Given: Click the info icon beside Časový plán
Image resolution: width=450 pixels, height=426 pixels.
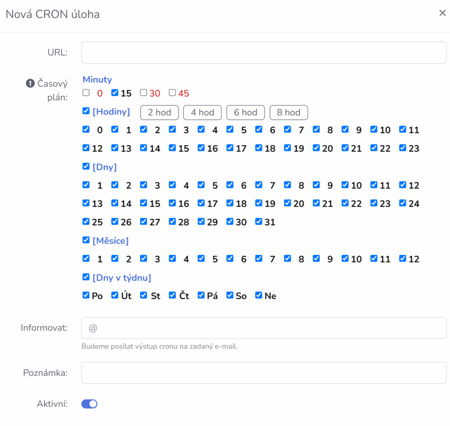Looking at the screenshot, I should point(30,83).
